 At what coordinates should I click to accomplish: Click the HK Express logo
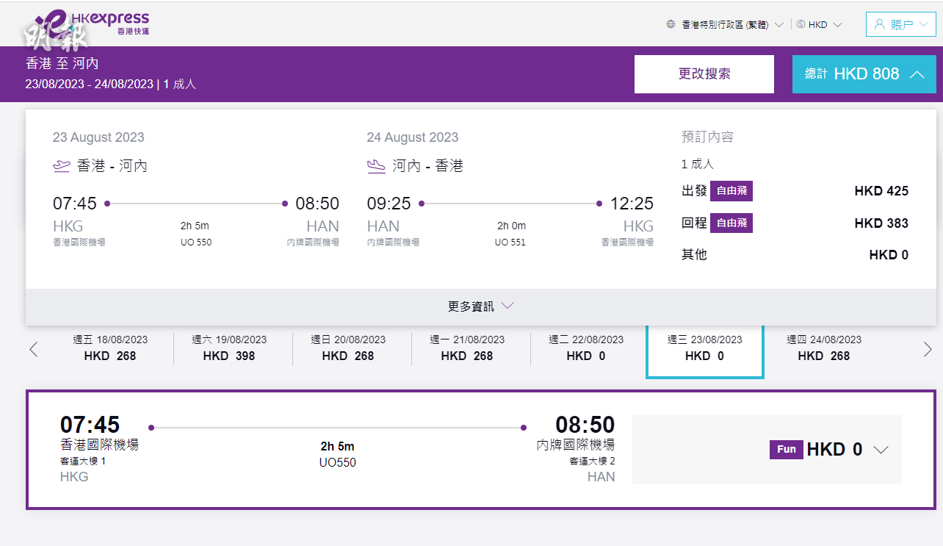point(95,23)
